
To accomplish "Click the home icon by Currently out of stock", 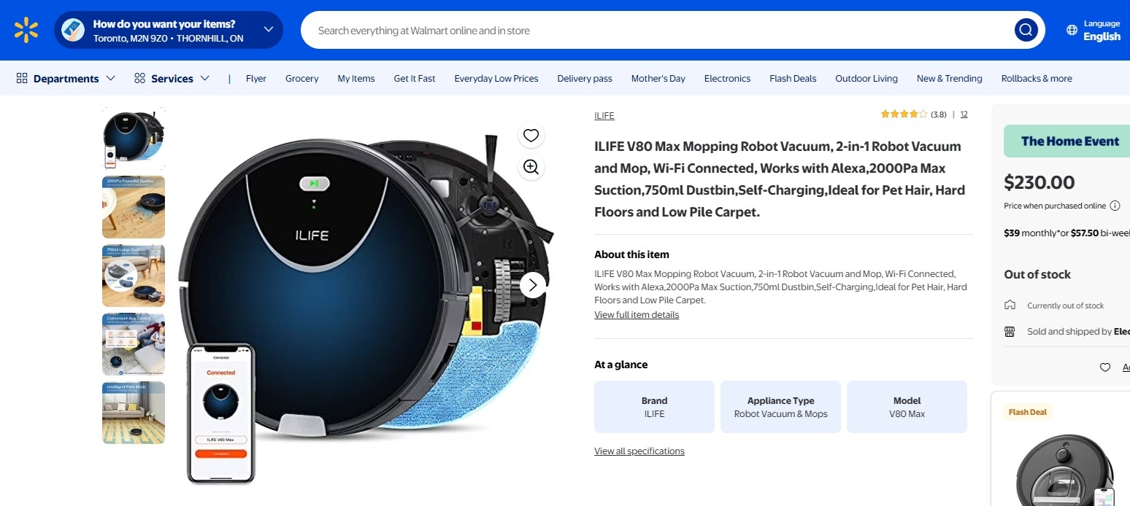I will pos(1010,305).
